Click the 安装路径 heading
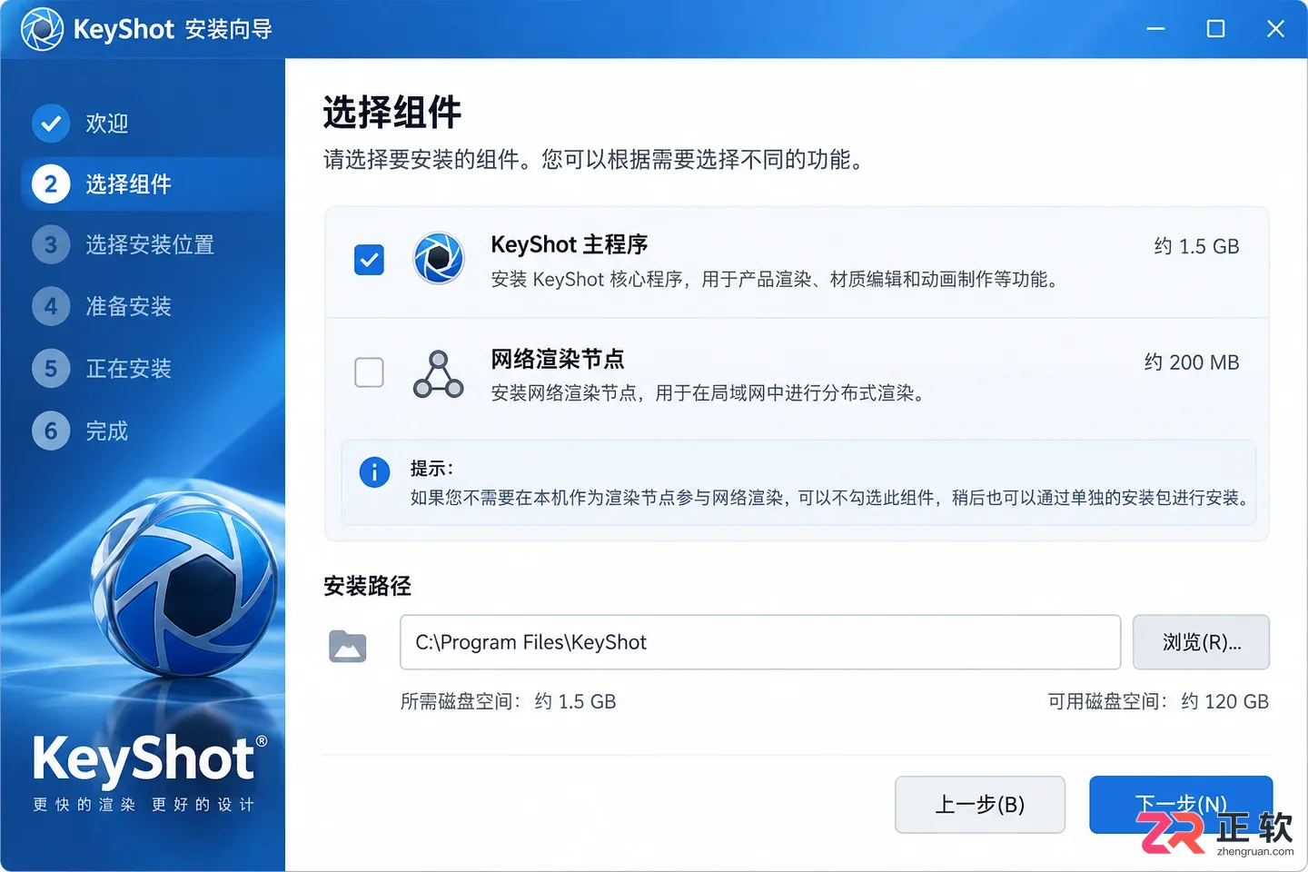The image size is (1308, 872). pos(368,586)
